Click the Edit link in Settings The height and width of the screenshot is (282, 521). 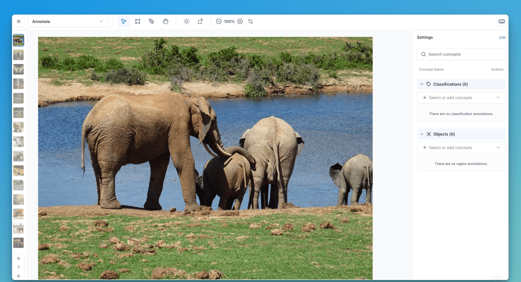pyautogui.click(x=502, y=38)
